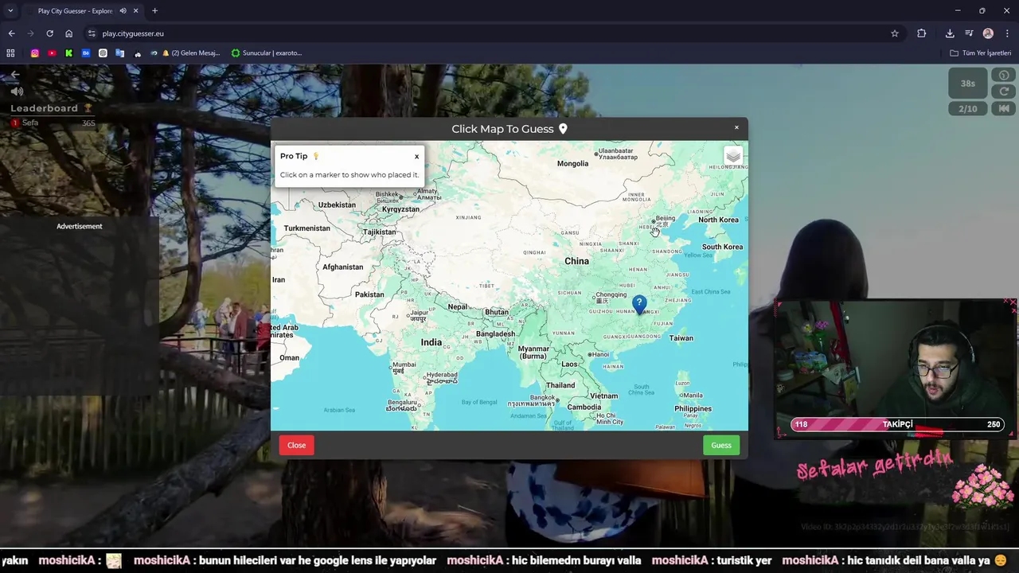Click the browser home button
The height and width of the screenshot is (573, 1019).
(68, 33)
